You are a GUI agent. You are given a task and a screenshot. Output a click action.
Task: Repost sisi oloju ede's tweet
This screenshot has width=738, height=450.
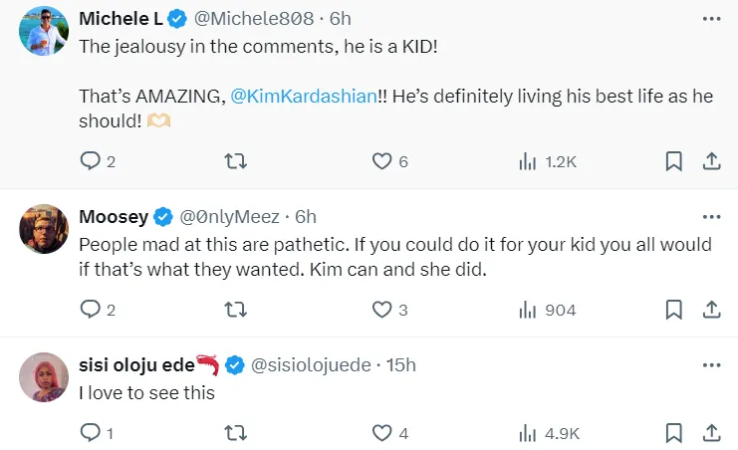(x=237, y=433)
